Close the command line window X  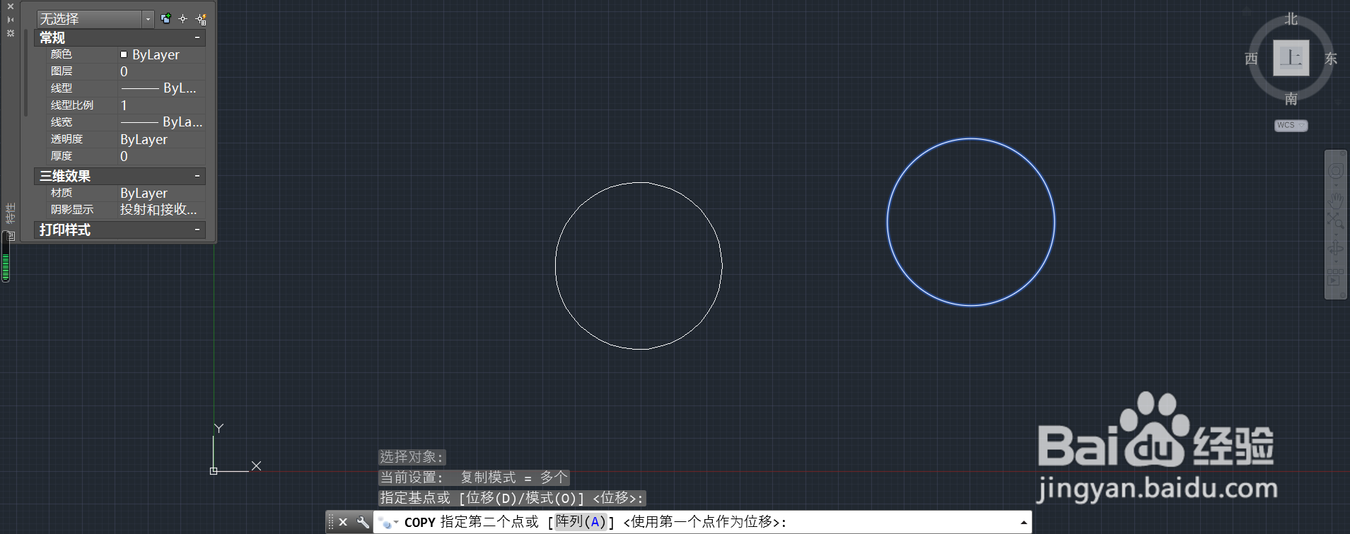coord(343,522)
